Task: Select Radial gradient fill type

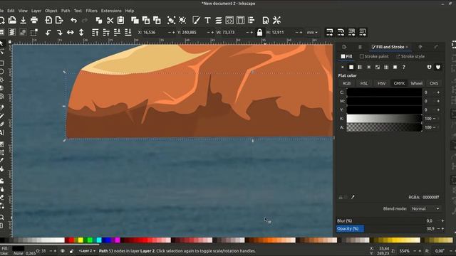Action: click(x=369, y=67)
